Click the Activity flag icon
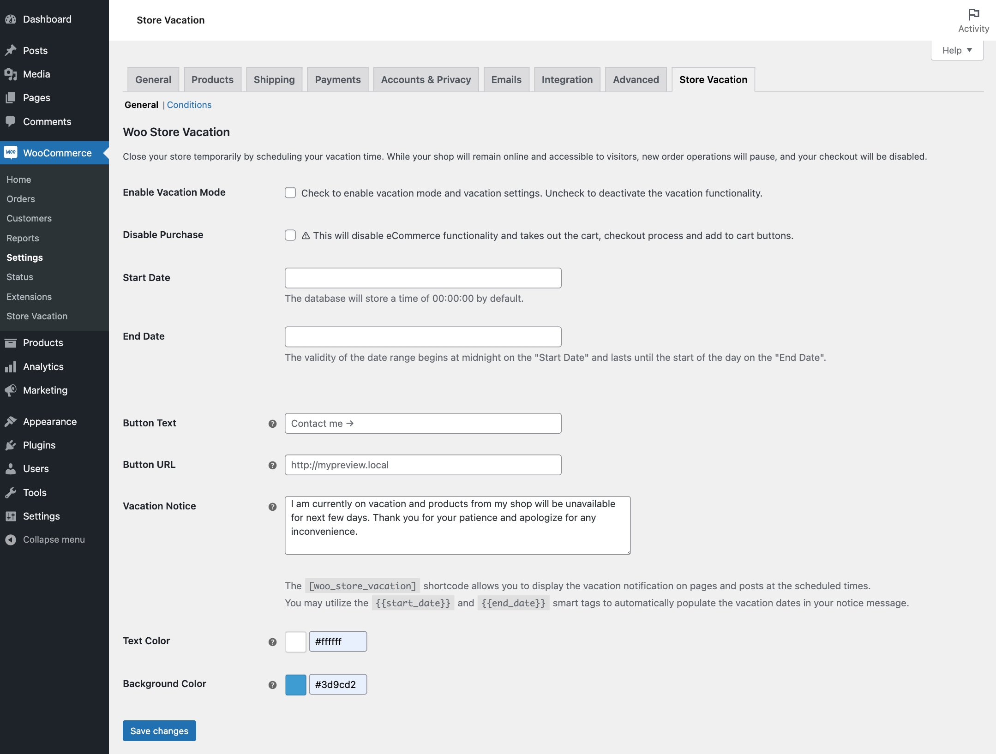Image resolution: width=996 pixels, height=754 pixels. [x=973, y=14]
